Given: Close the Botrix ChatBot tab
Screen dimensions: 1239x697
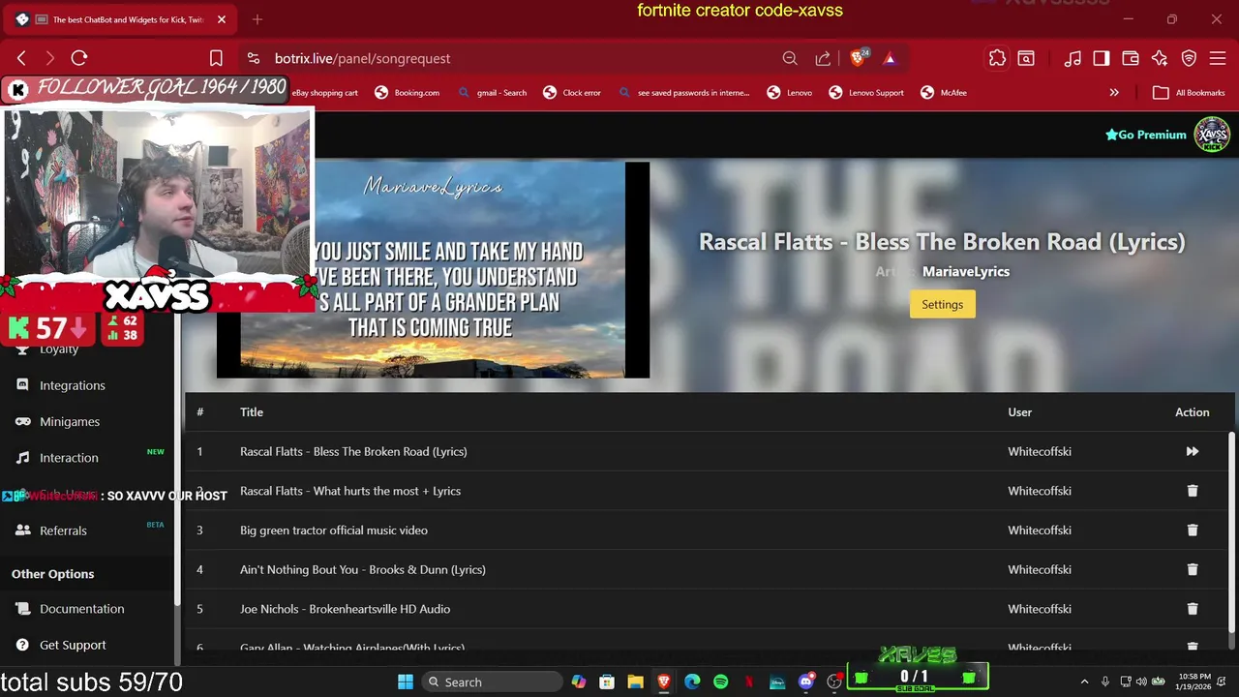Looking at the screenshot, I should (x=221, y=19).
